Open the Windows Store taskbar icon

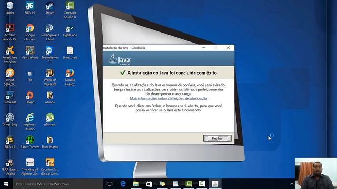click(149, 184)
